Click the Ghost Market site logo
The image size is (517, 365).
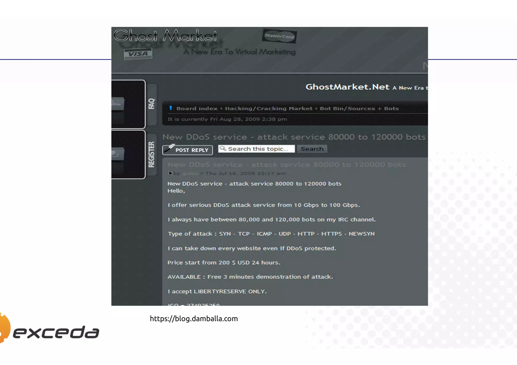coord(165,36)
